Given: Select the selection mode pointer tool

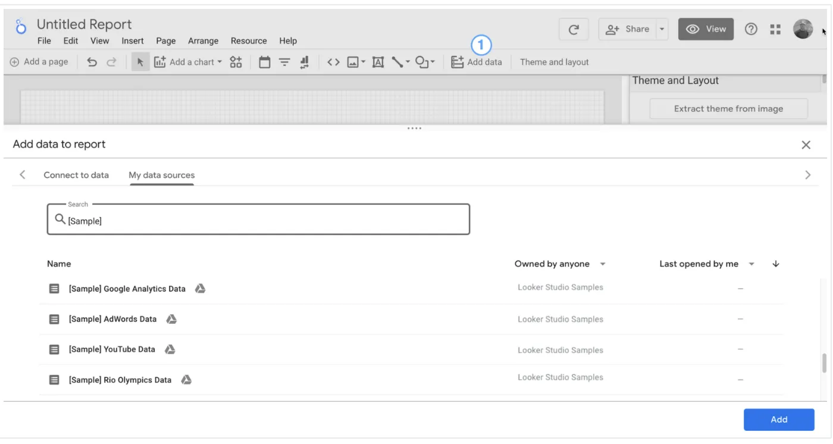Looking at the screenshot, I should [140, 62].
